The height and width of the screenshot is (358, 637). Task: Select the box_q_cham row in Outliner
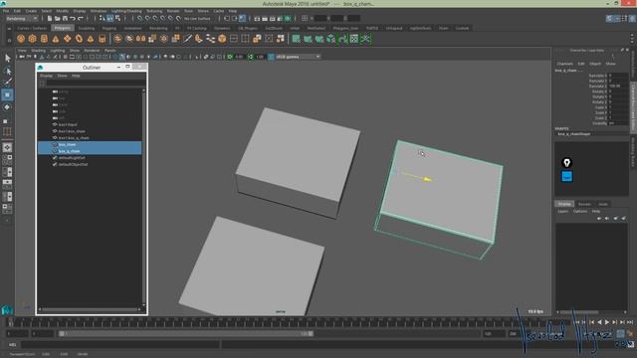pos(90,151)
